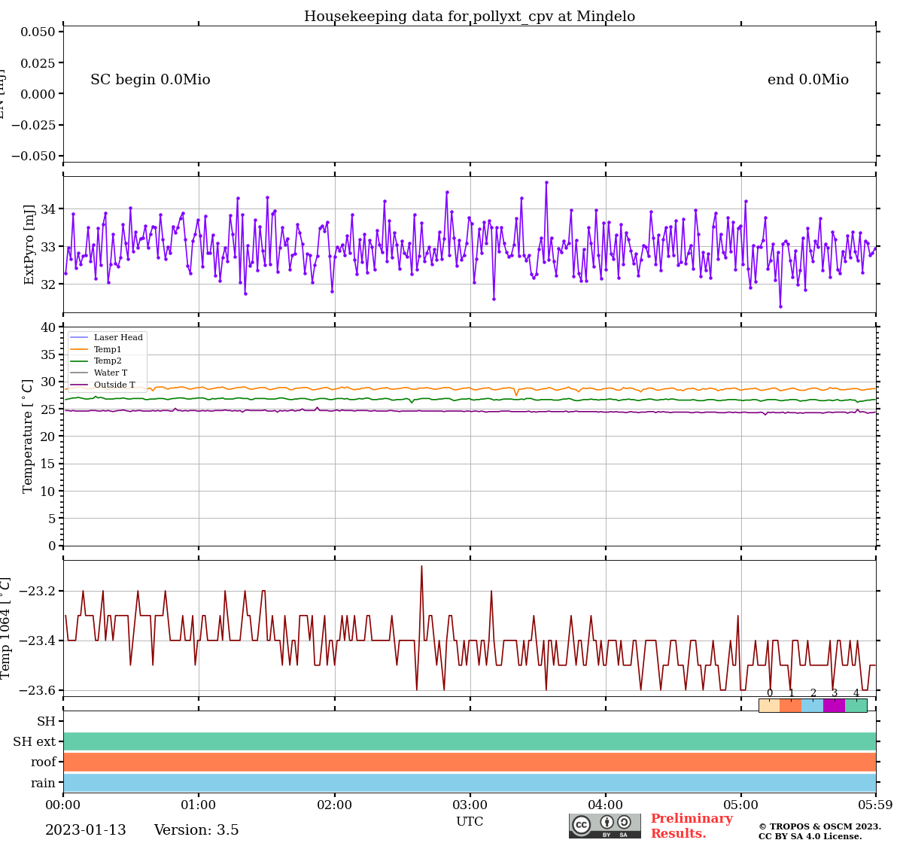Select the light orange 0 color swatch
This screenshot has width=903, height=843.
(x=769, y=705)
